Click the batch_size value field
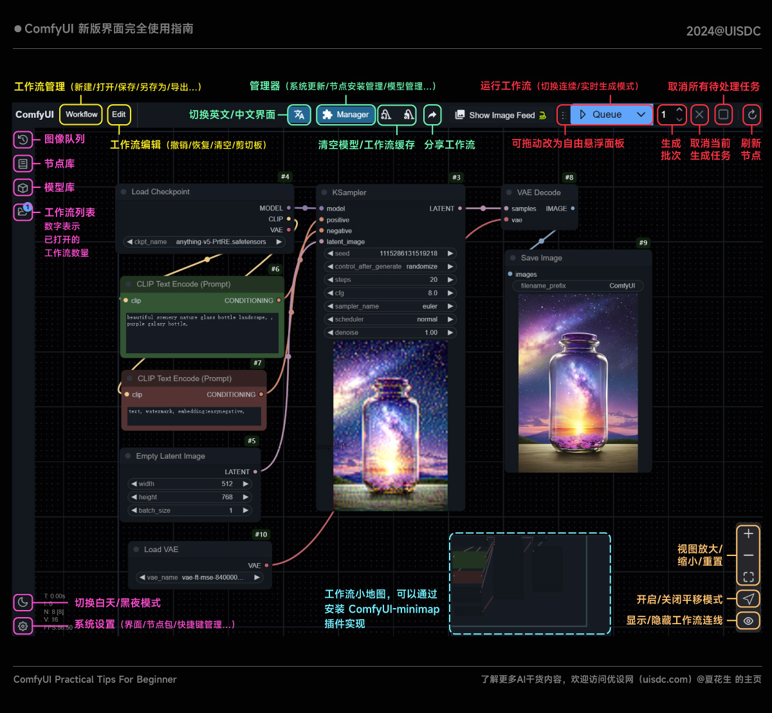The width and height of the screenshot is (772, 713). click(x=190, y=510)
